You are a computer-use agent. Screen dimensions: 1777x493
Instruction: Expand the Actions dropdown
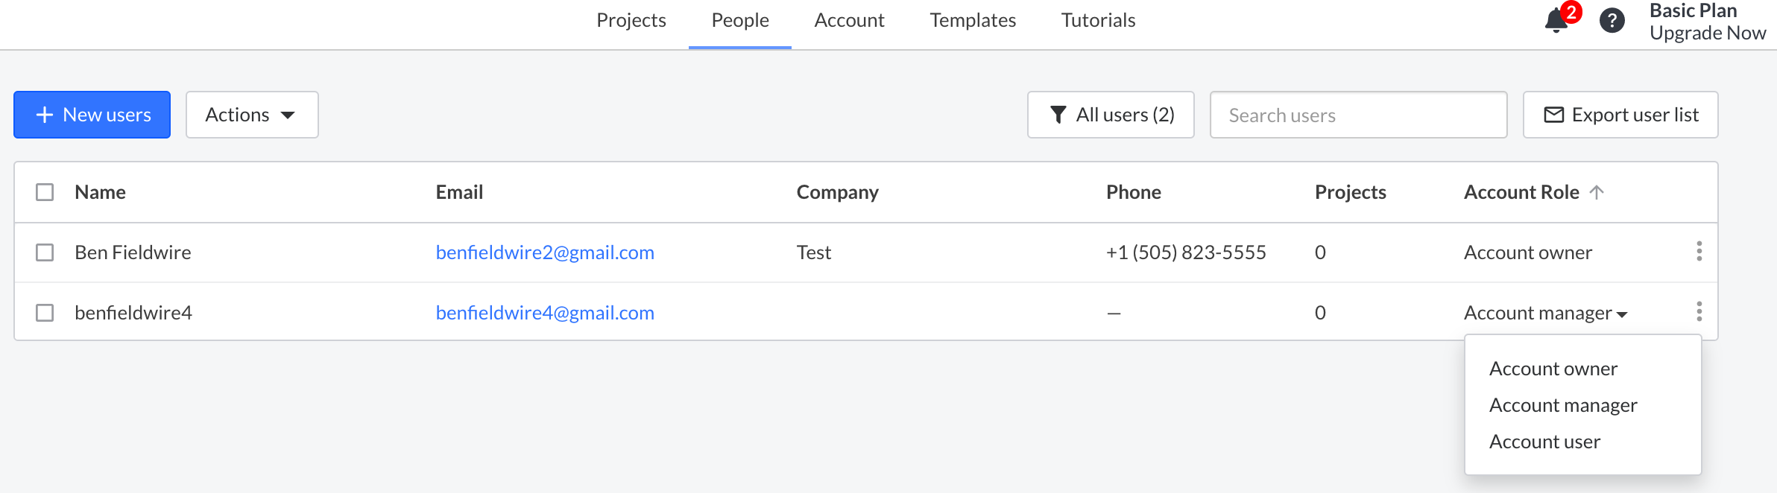tap(251, 115)
